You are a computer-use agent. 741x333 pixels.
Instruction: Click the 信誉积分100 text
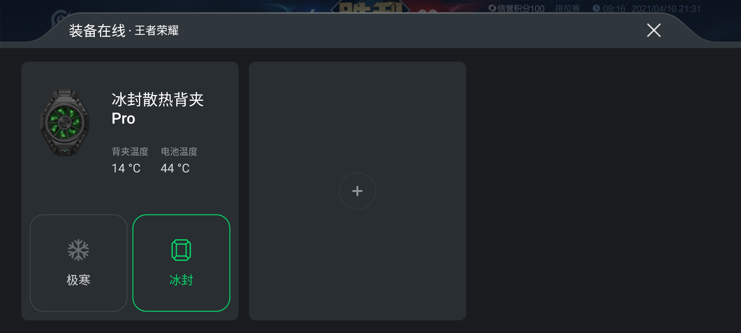click(x=521, y=9)
